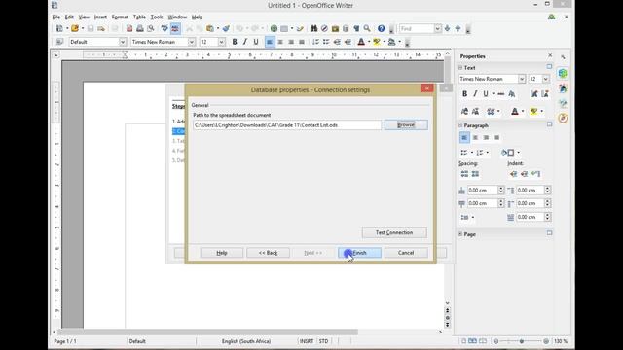This screenshot has width=623, height=350.
Task: Insert hyperlink via globe icon
Action: click(274, 28)
